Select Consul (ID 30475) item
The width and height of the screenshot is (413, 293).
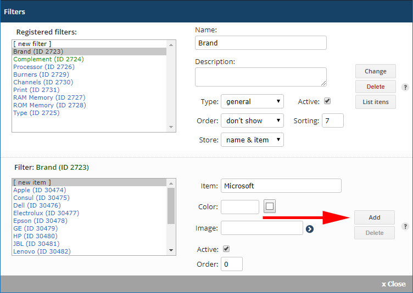click(90, 198)
